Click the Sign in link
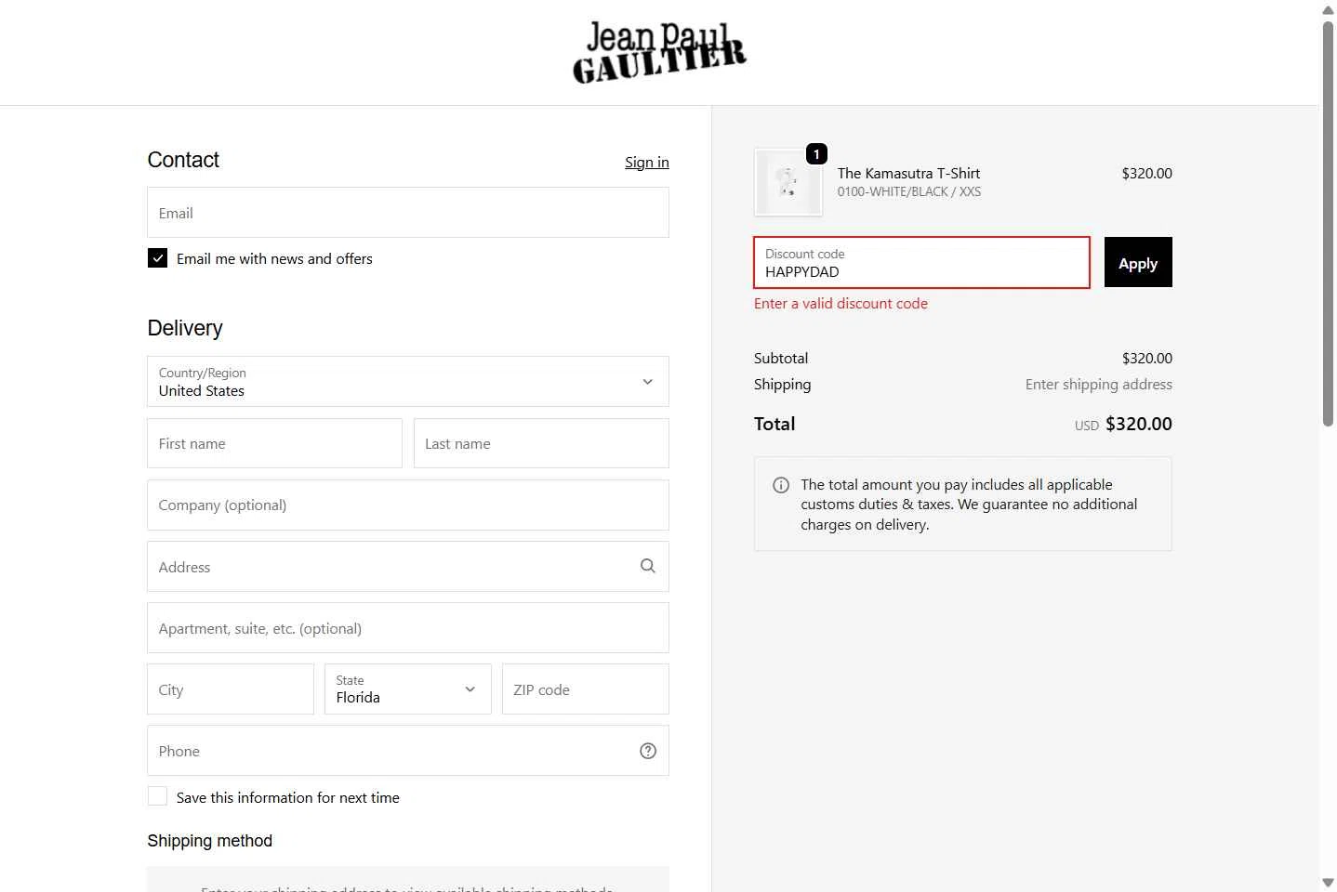This screenshot has height=892, width=1337. pos(647,162)
